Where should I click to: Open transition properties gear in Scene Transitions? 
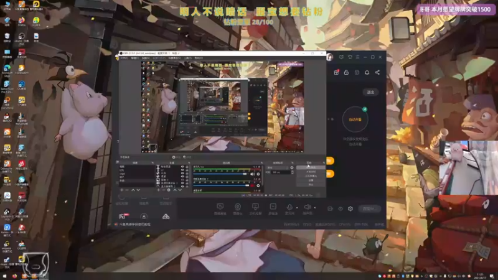tap(292, 167)
